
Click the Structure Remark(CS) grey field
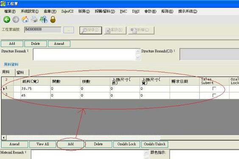[209, 54]
